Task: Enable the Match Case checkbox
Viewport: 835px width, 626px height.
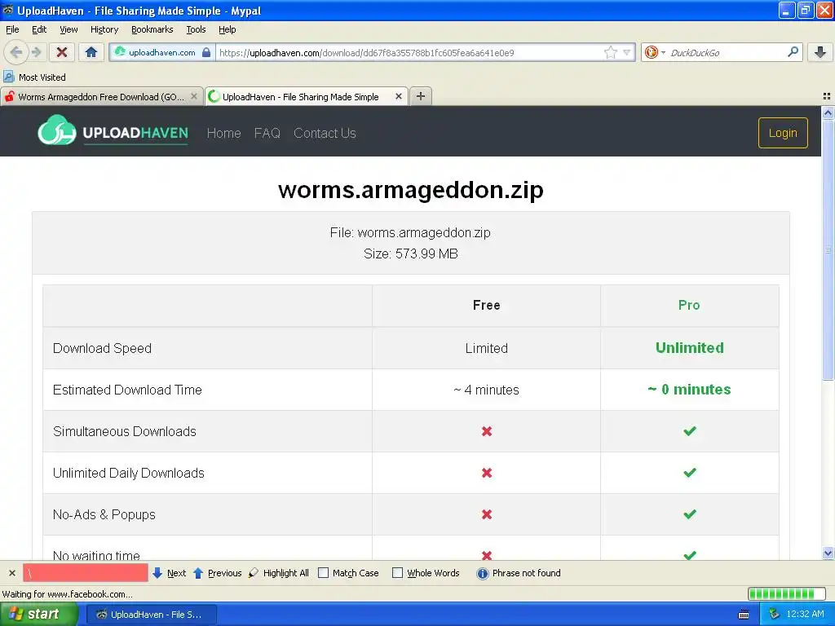Action: 323,573
